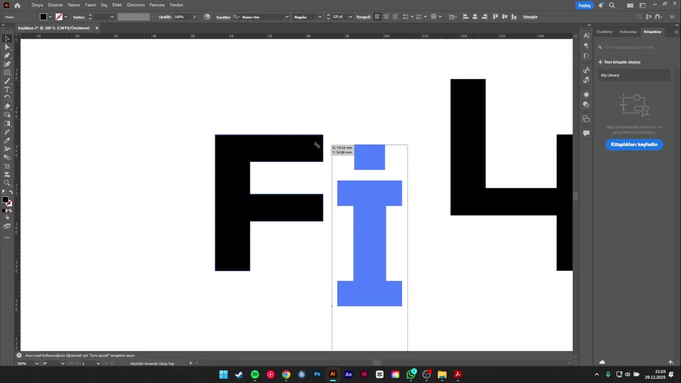The image size is (681, 383).
Task: Expand the stroke color dropdown arrow
Action: point(65,17)
